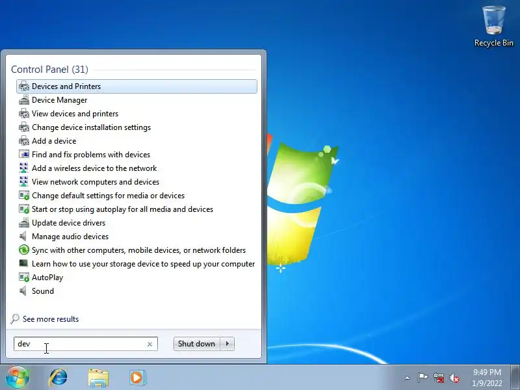Click the network status tray icon
This screenshot has width=520, height=390.
point(439,378)
